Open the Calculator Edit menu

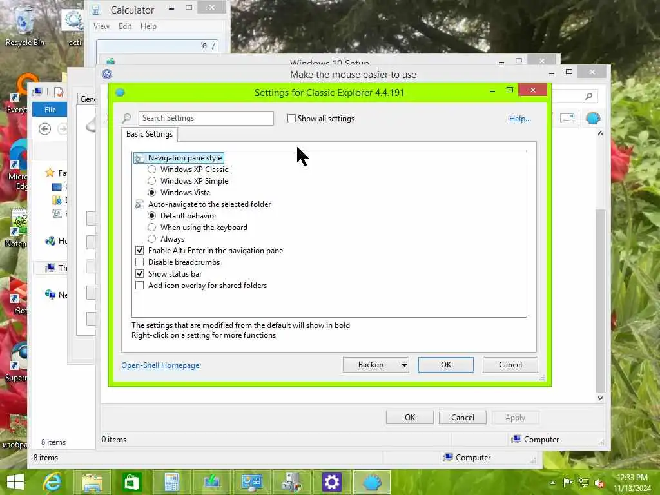(125, 26)
